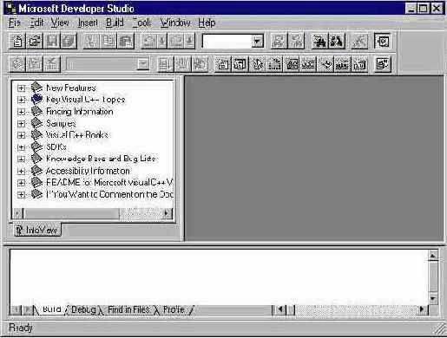Image resolution: width=447 pixels, height=338 pixels.
Task: Select the InfoView workspace tab
Action: pyautogui.click(x=37, y=230)
